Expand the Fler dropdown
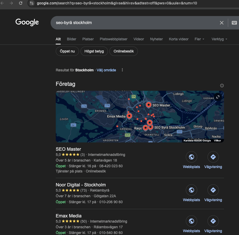 coord(199,39)
